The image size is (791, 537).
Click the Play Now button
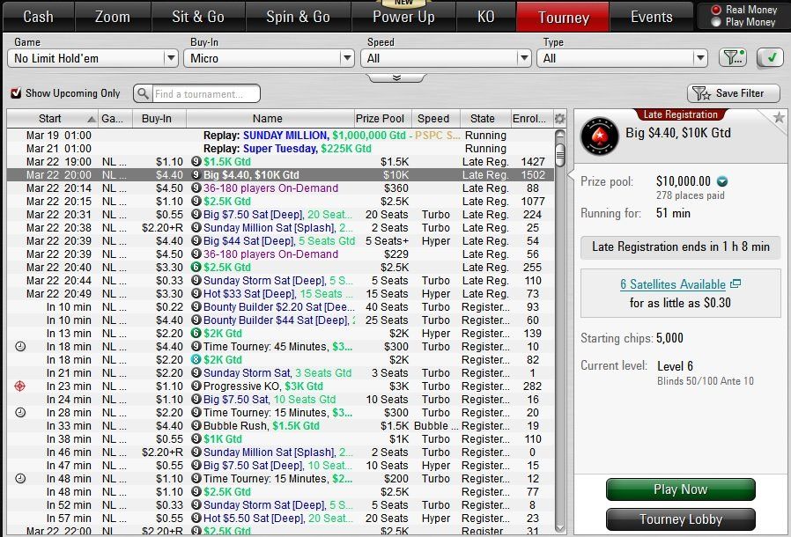[x=681, y=489]
